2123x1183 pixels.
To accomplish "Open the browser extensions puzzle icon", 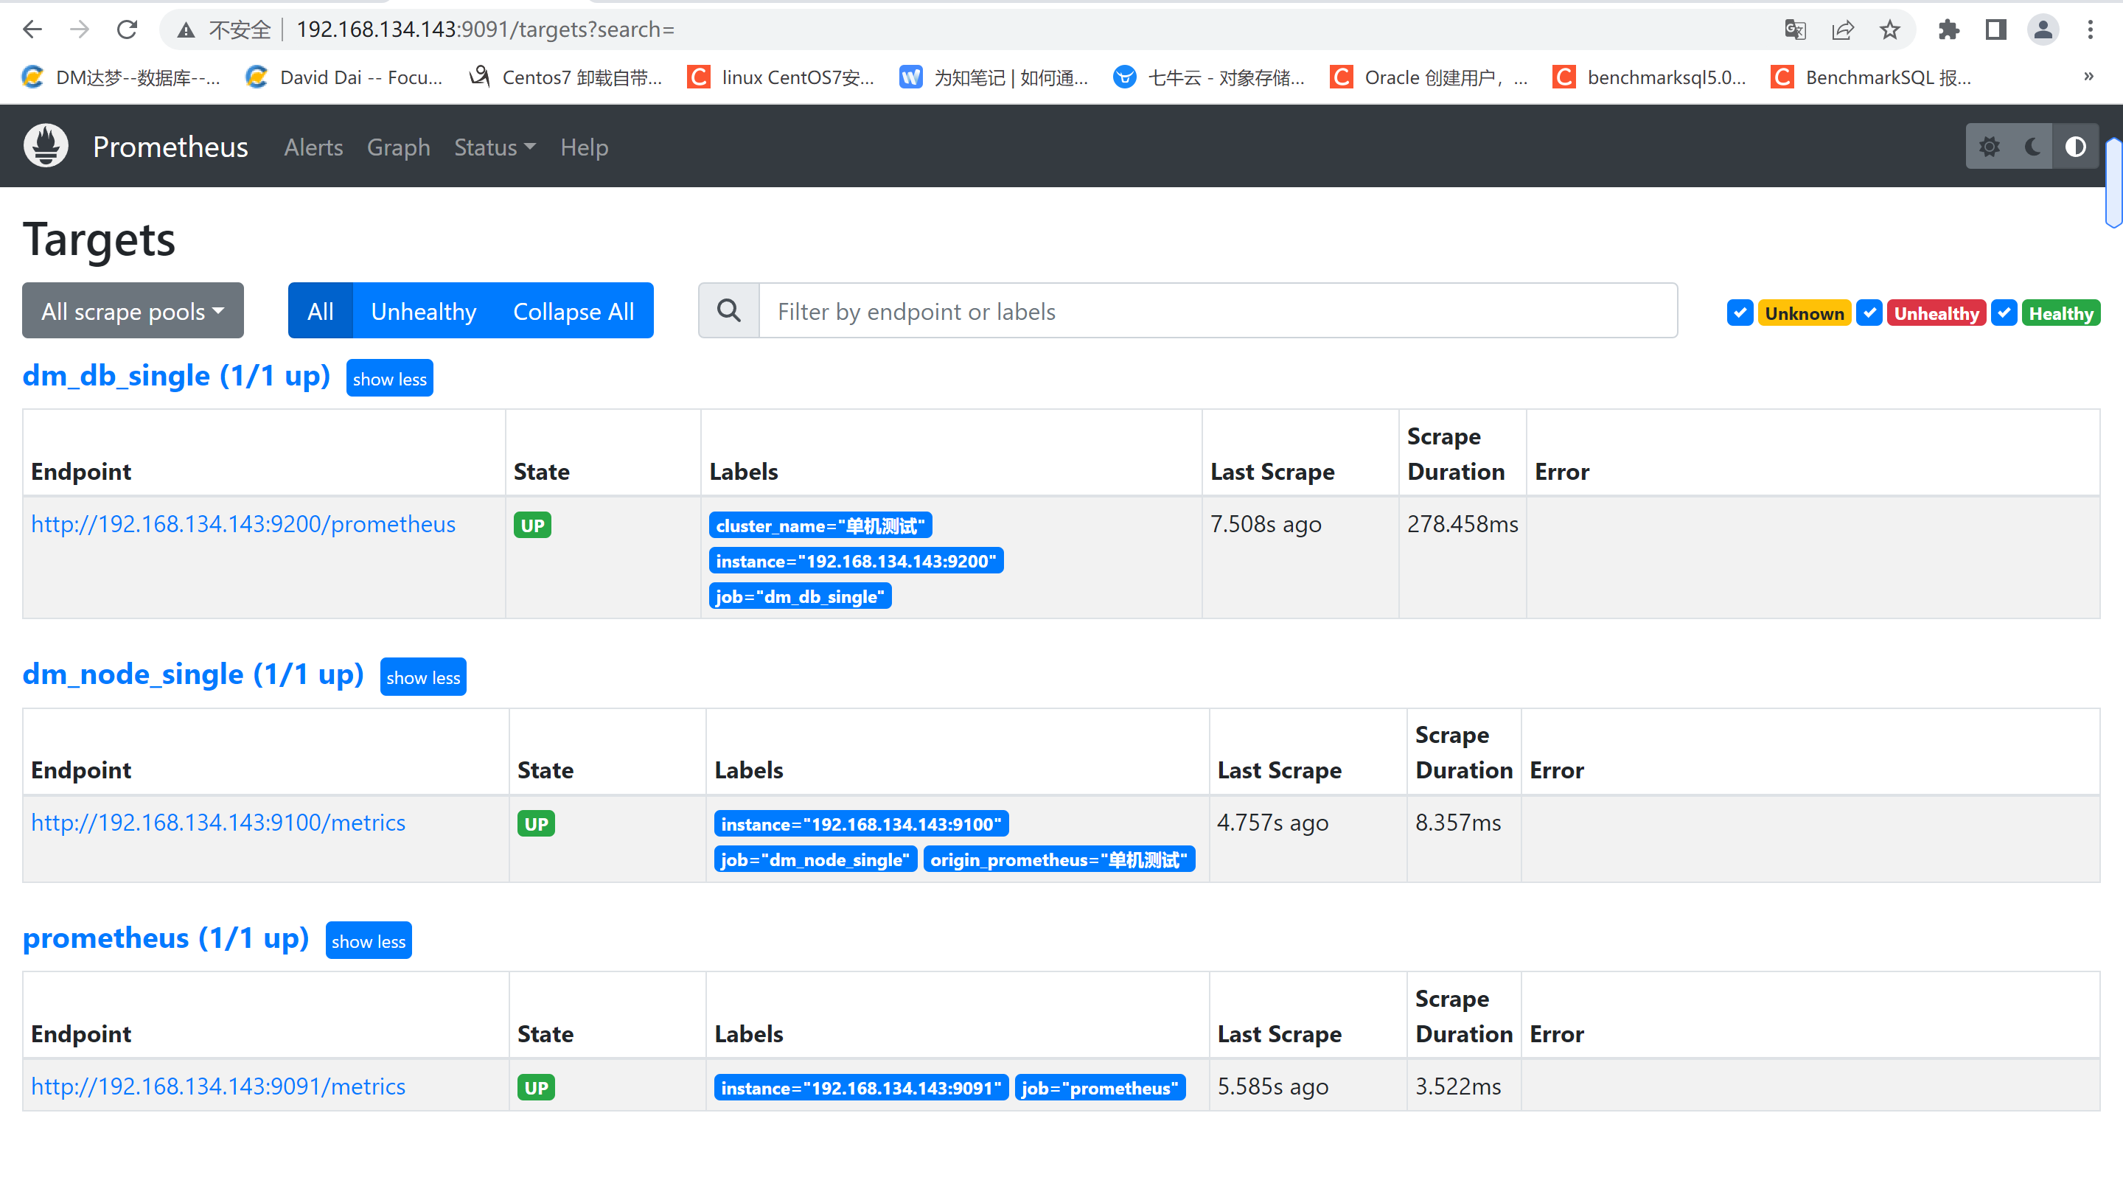I will point(1949,30).
